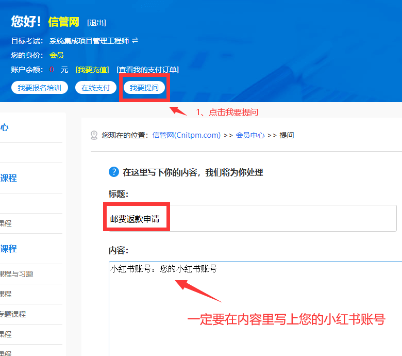The width and height of the screenshot is (402, 356).
Task: Click the account balance amount 0
Action: pos(52,70)
